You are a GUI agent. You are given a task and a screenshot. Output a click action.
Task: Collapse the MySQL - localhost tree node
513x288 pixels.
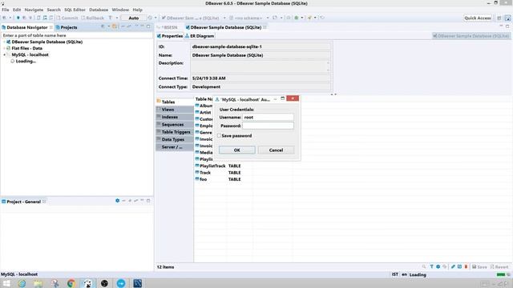coord(4,55)
